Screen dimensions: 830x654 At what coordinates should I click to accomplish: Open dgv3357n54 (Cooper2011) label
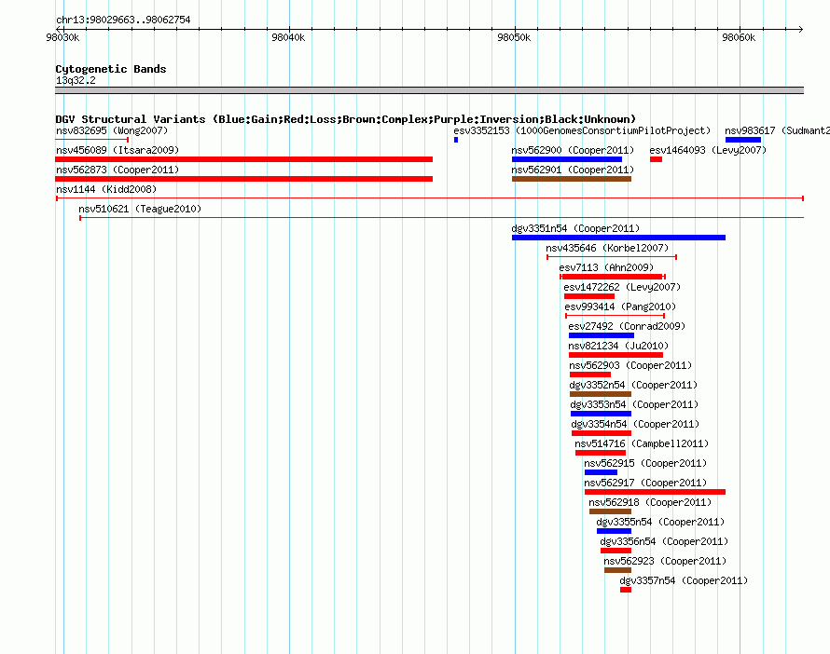tap(684, 580)
